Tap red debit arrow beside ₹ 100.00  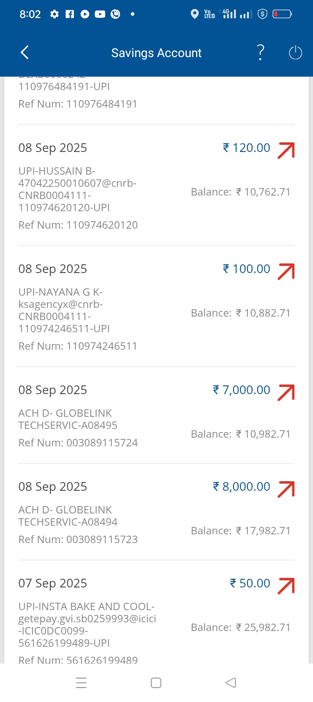click(286, 271)
